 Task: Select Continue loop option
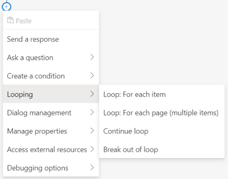coord(162,131)
